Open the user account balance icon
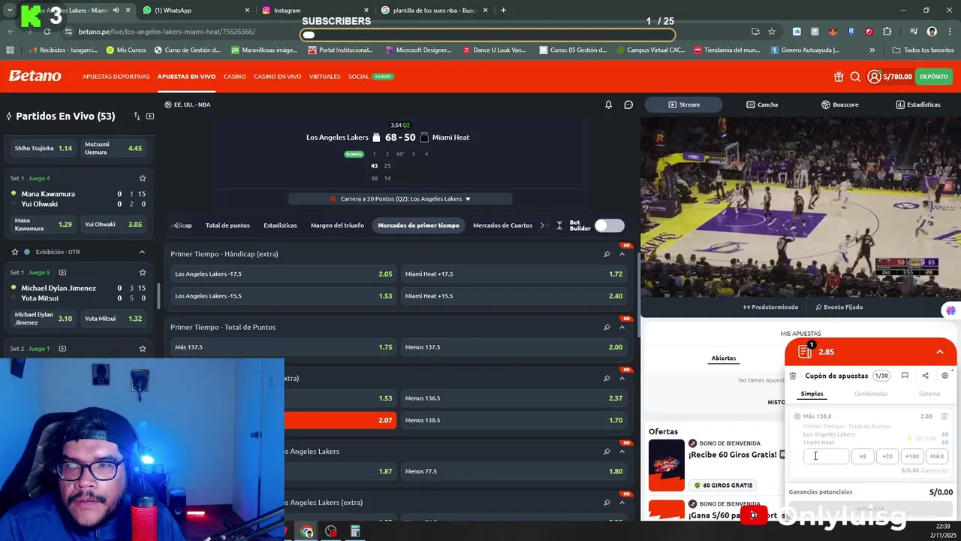The image size is (961, 541). pyautogui.click(x=874, y=77)
